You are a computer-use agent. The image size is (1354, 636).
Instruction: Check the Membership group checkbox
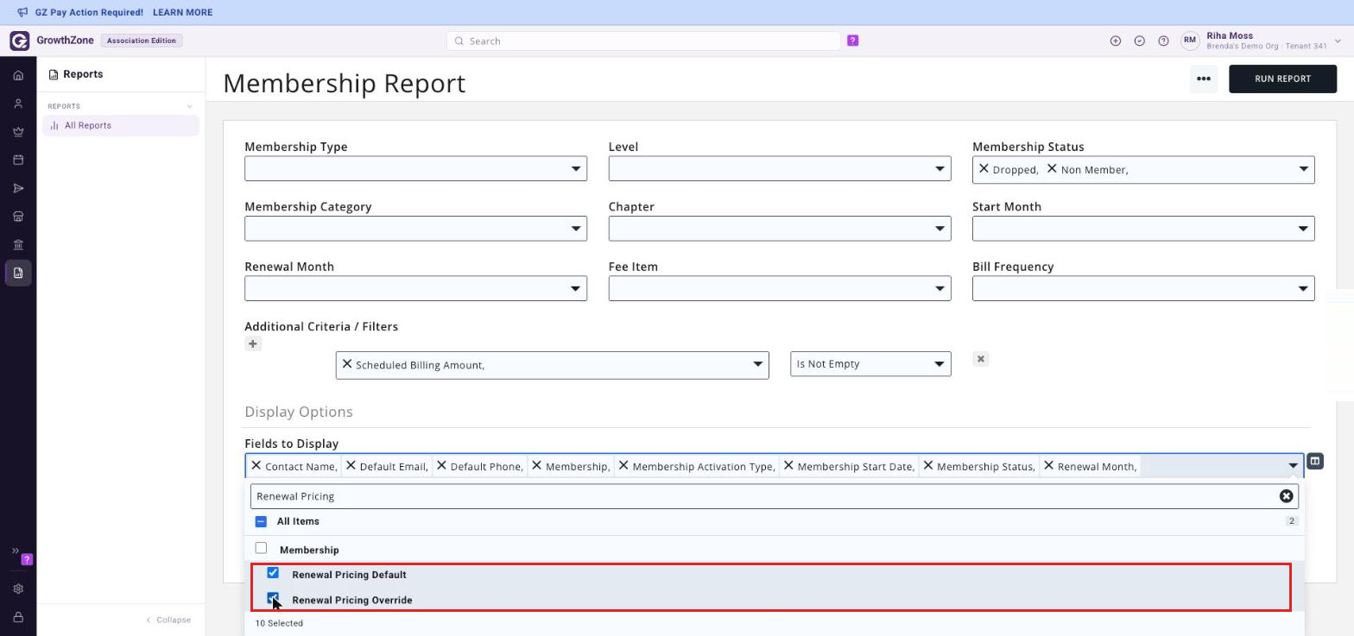pyautogui.click(x=261, y=548)
